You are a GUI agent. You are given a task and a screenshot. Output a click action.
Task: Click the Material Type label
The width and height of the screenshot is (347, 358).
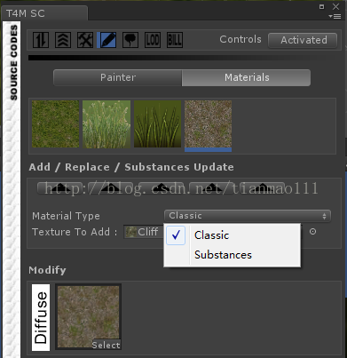66,216
